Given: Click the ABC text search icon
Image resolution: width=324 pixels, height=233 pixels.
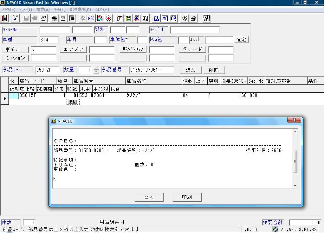Looking at the screenshot, I should click(91, 18).
